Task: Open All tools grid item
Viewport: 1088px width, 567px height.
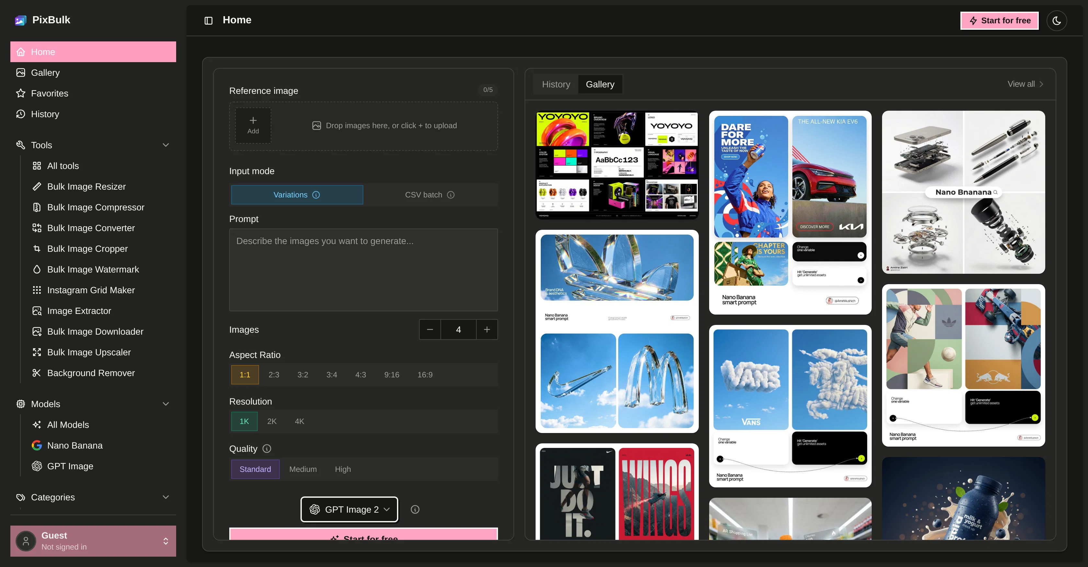Action: coord(101,166)
